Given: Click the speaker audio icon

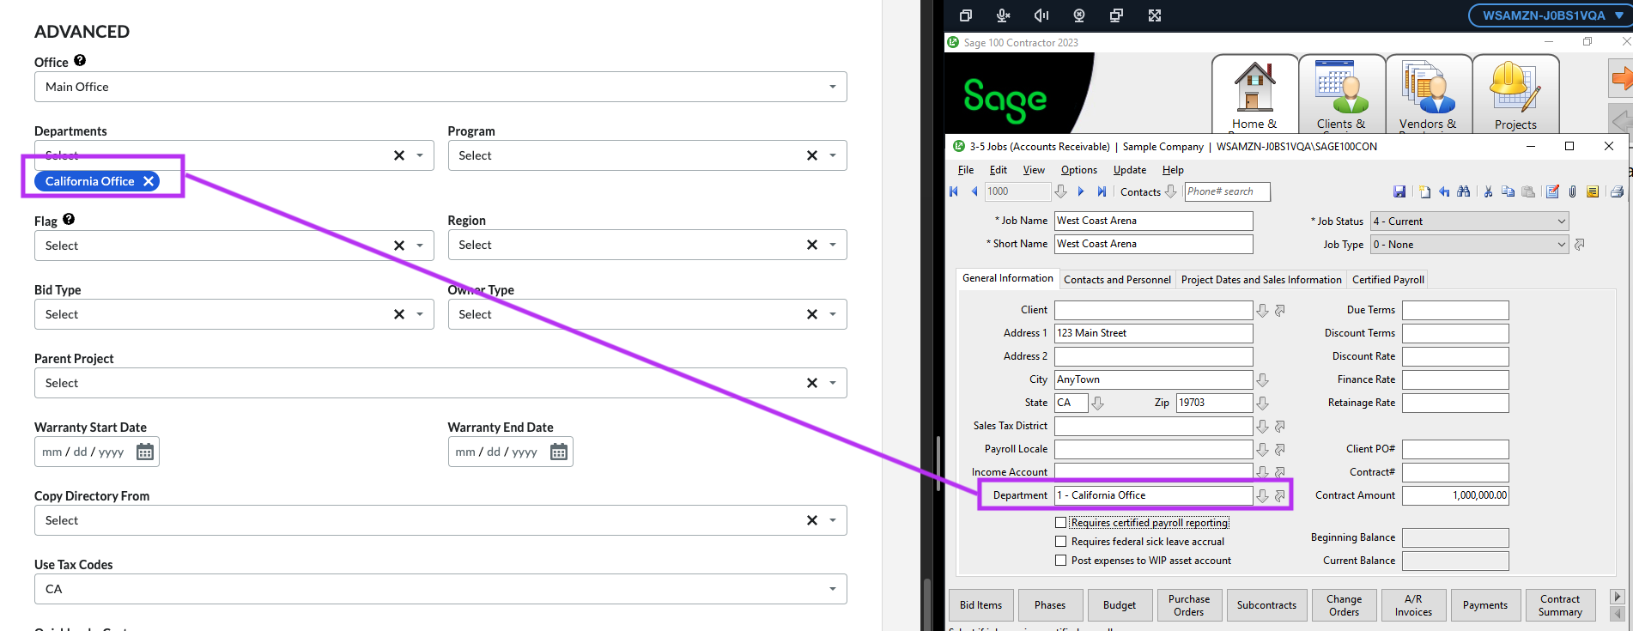Looking at the screenshot, I should click(1041, 15).
